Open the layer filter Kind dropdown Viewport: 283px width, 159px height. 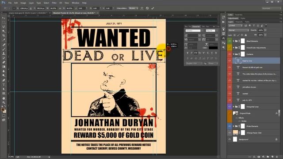click(x=235, y=26)
